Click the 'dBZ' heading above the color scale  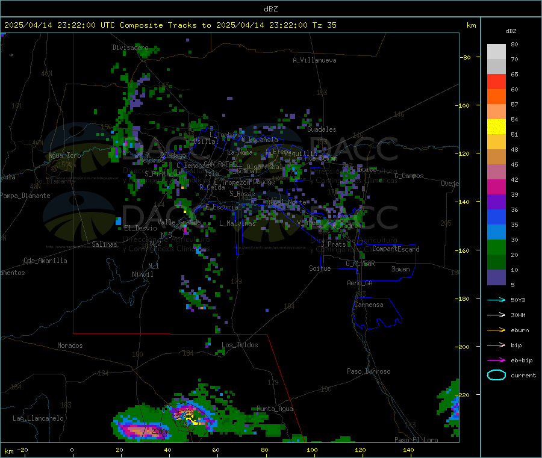(x=511, y=31)
